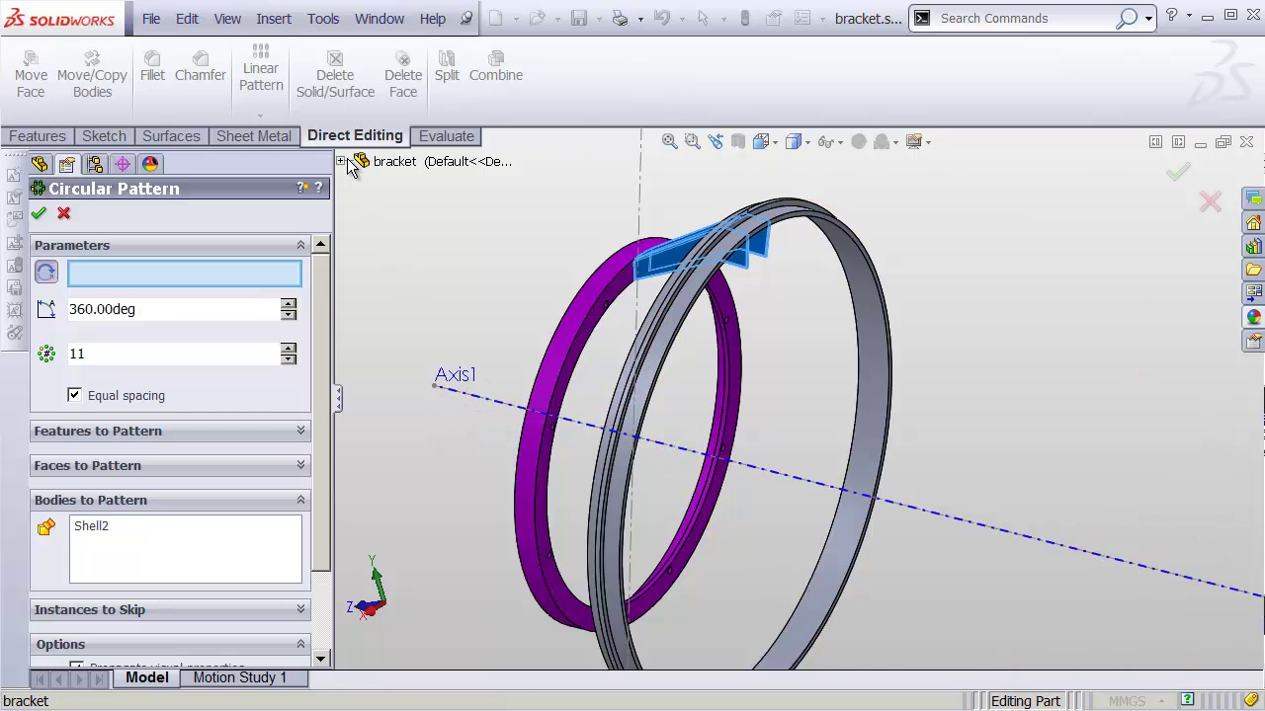Image resolution: width=1265 pixels, height=711 pixels.
Task: Click the Axis1 label in the viewport
Action: click(x=456, y=374)
